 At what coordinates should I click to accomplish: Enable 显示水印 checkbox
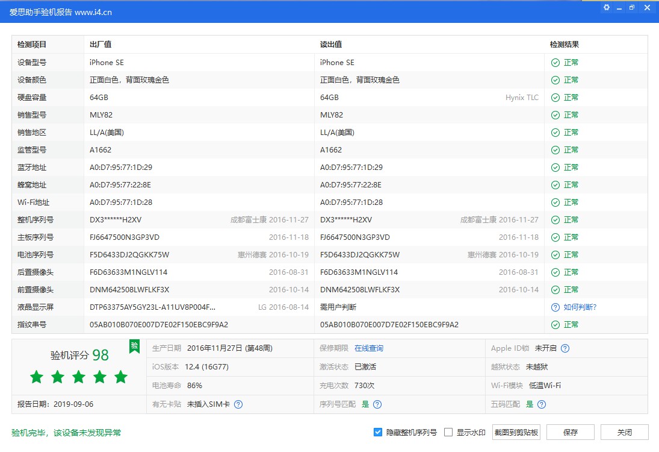click(x=448, y=432)
